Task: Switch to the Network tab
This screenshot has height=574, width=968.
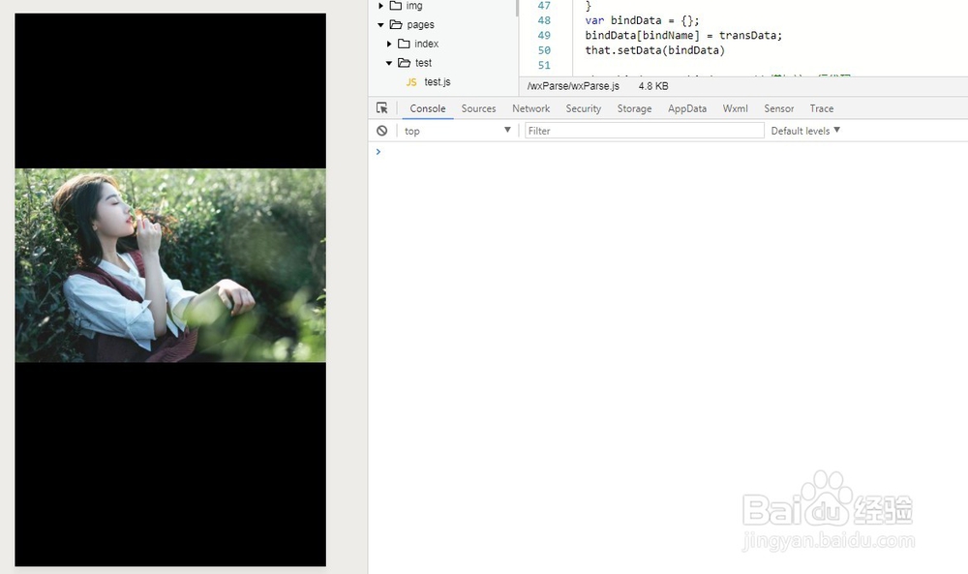Action: (530, 108)
